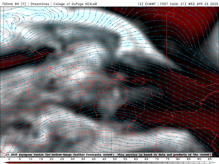The height and width of the screenshot is (164, 219).
Task: Click the 'Valid: 21Z WED APR 23 2025' text
Action: (194, 4)
